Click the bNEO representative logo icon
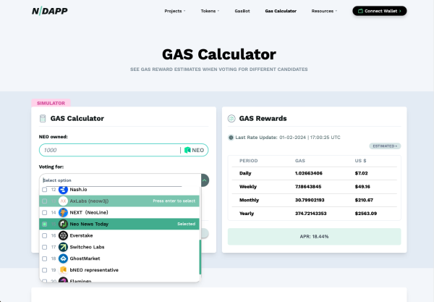This screenshot has height=302, width=434. pos(63,270)
